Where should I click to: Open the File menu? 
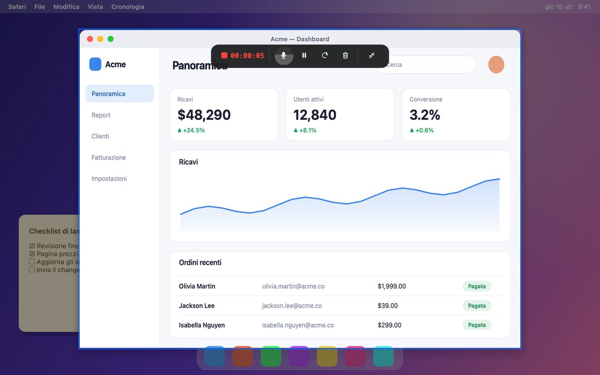(40, 7)
